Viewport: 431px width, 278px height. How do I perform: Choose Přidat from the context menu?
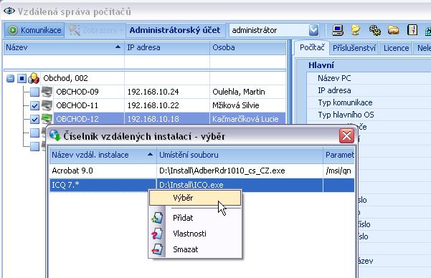[x=195, y=218]
